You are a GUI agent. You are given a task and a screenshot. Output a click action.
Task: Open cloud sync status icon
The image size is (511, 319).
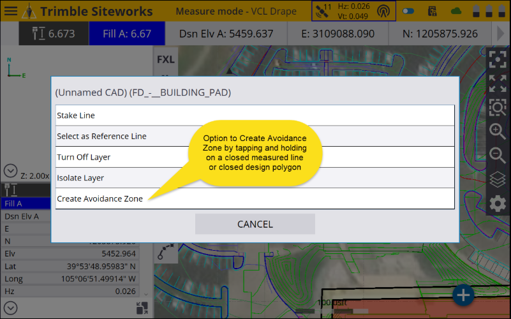456,11
